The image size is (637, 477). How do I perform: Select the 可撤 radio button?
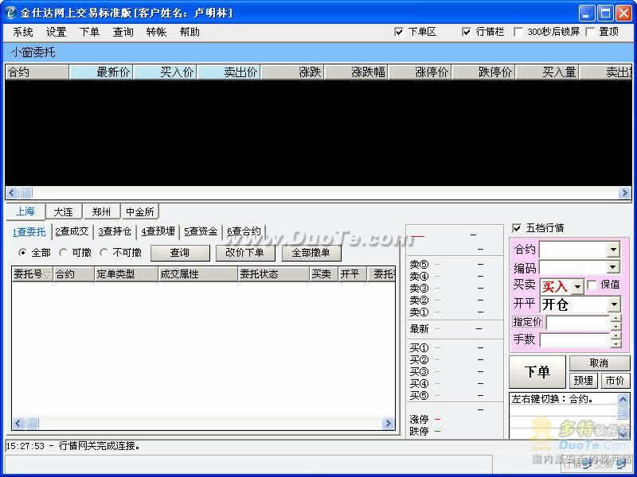coord(64,253)
